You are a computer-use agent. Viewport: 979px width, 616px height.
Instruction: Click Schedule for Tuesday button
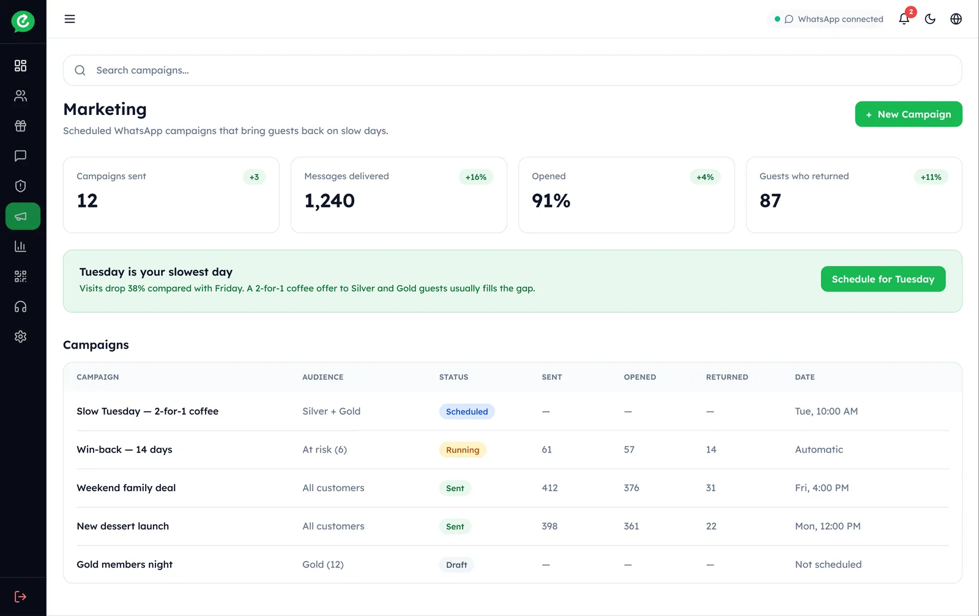[x=883, y=279]
